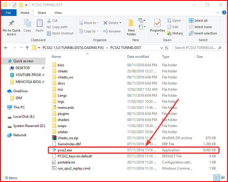The image size is (228, 182).
Task: Create a New folder from ribbon
Action: (x=131, y=27)
